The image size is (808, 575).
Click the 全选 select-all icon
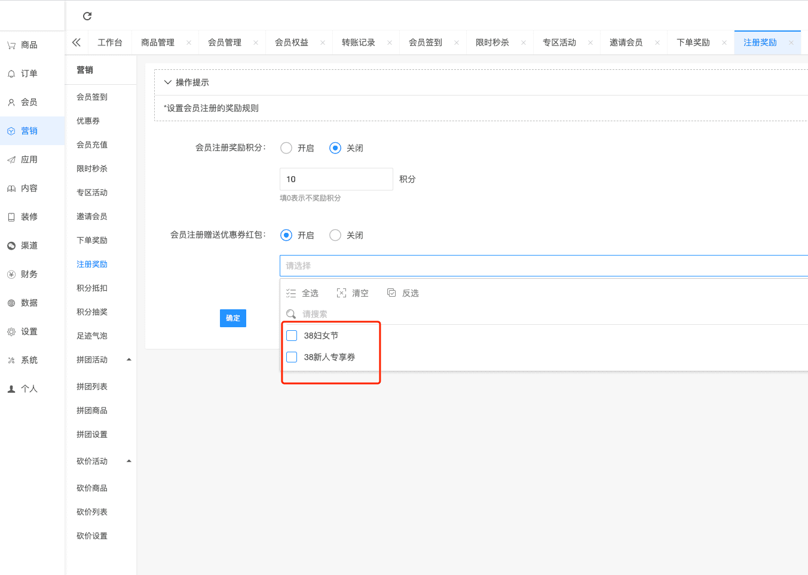click(291, 293)
